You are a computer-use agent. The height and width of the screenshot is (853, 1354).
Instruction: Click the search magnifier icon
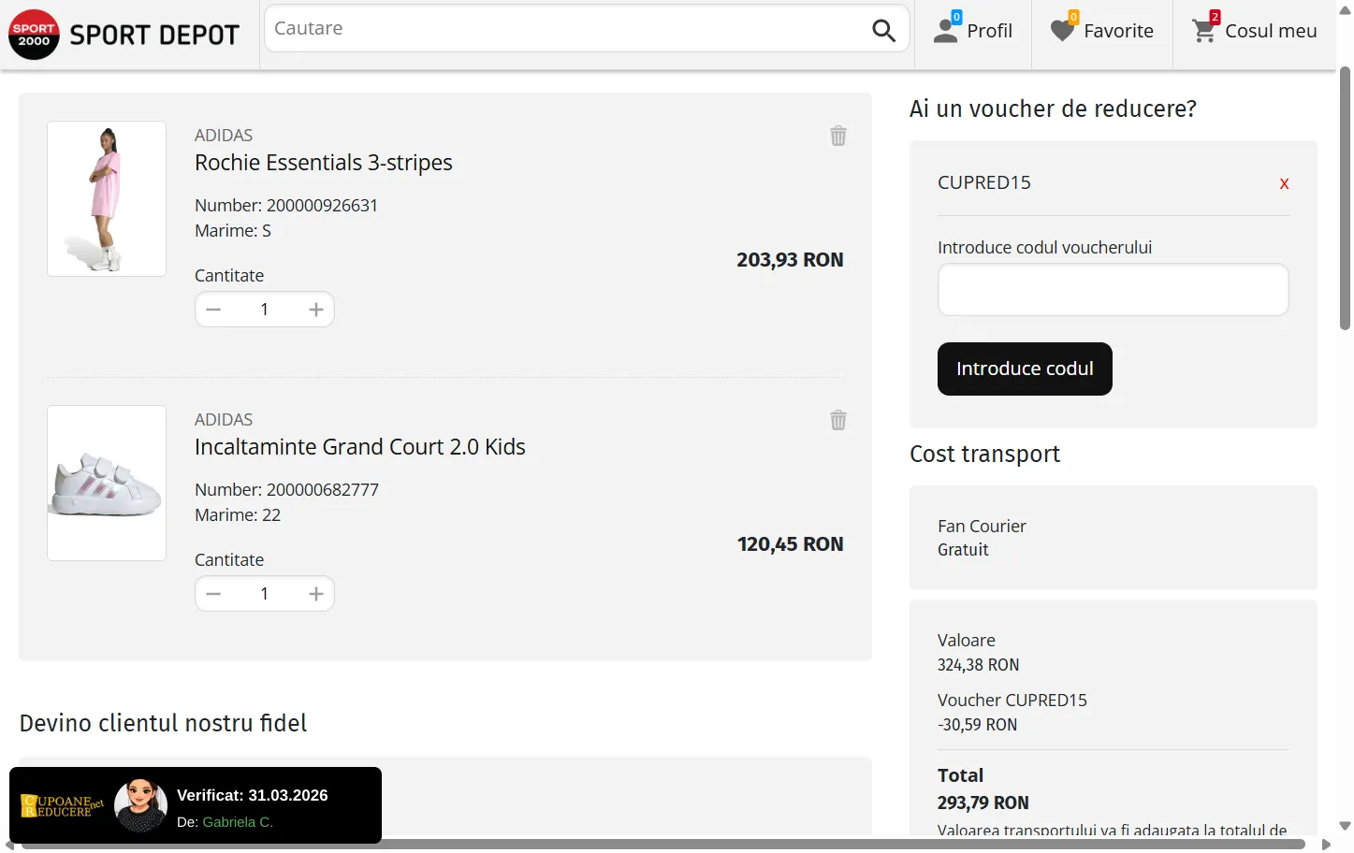[x=883, y=30]
